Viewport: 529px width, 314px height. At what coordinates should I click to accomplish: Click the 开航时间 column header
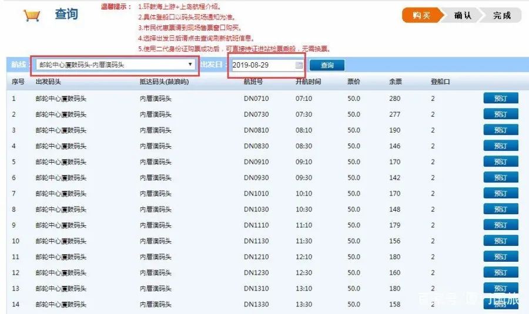pos(308,82)
